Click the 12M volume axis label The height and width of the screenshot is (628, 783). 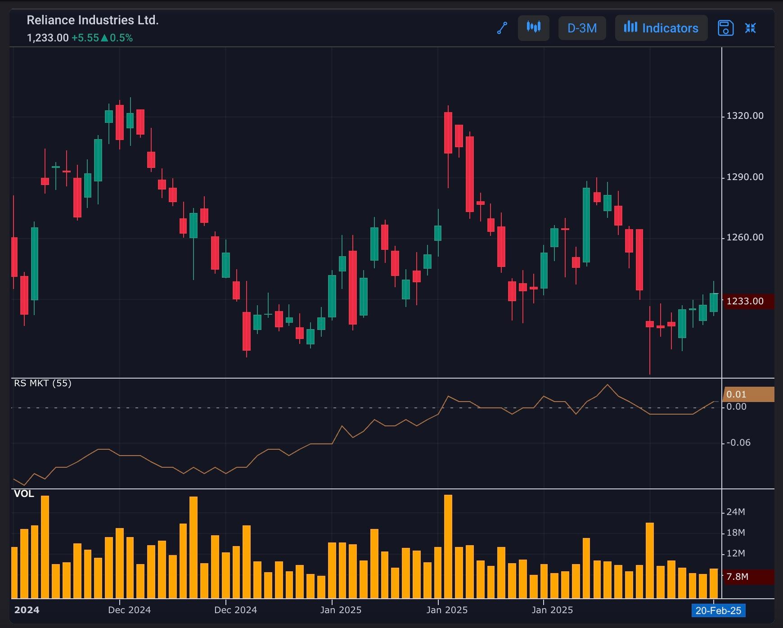pos(736,554)
